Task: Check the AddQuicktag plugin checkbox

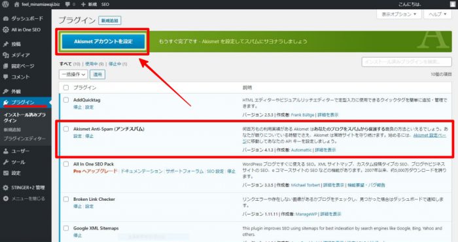Action: tap(66, 100)
